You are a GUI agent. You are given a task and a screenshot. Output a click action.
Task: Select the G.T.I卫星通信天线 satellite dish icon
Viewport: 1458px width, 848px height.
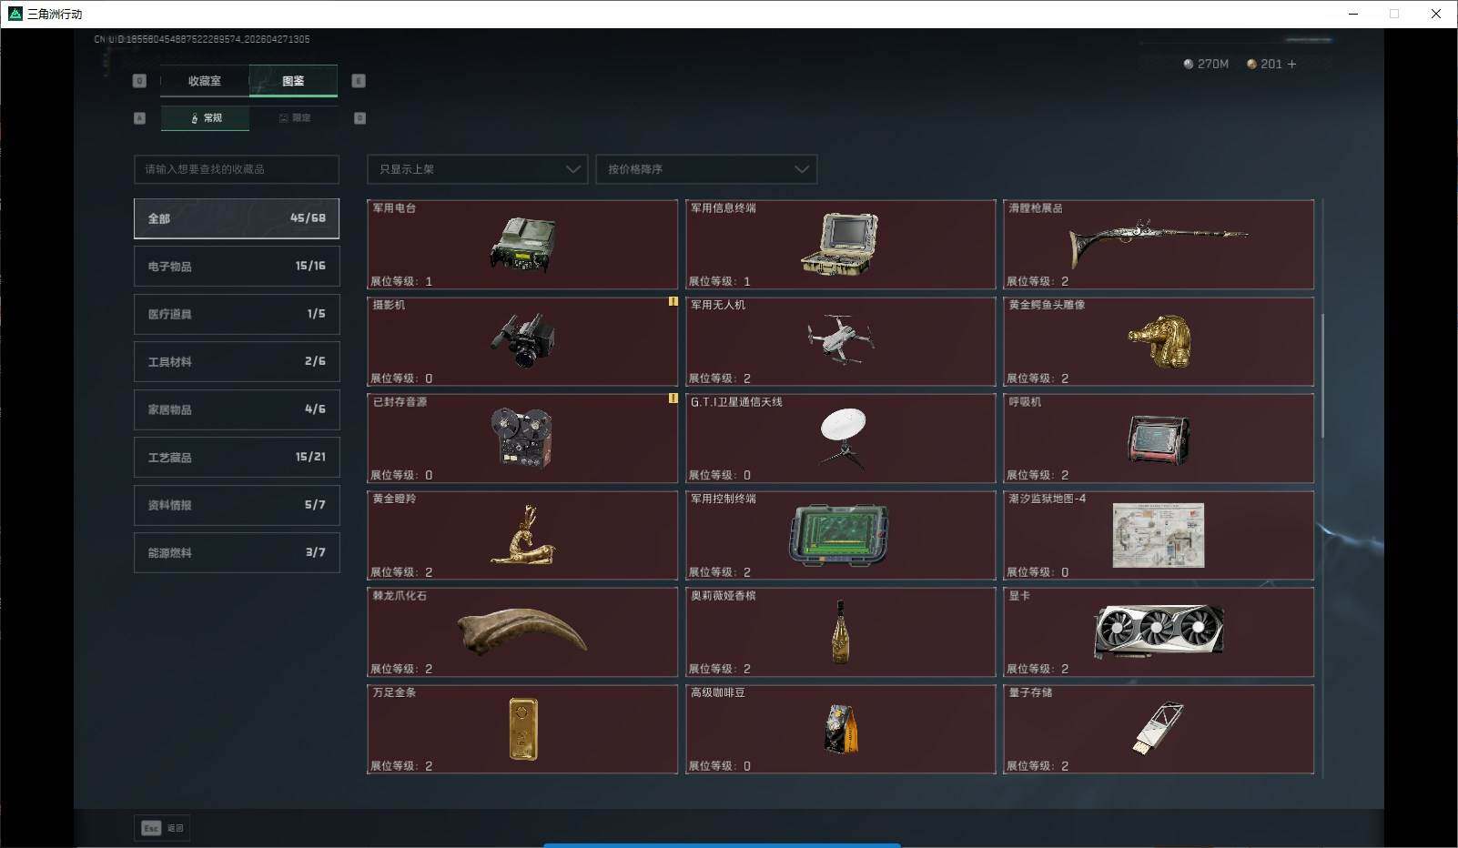842,438
